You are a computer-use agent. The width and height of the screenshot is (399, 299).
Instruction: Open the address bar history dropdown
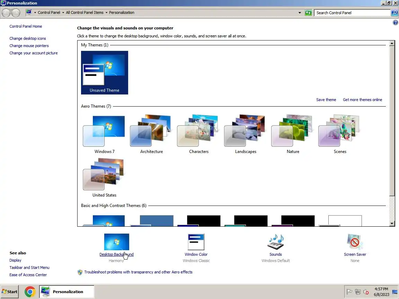pos(300,13)
